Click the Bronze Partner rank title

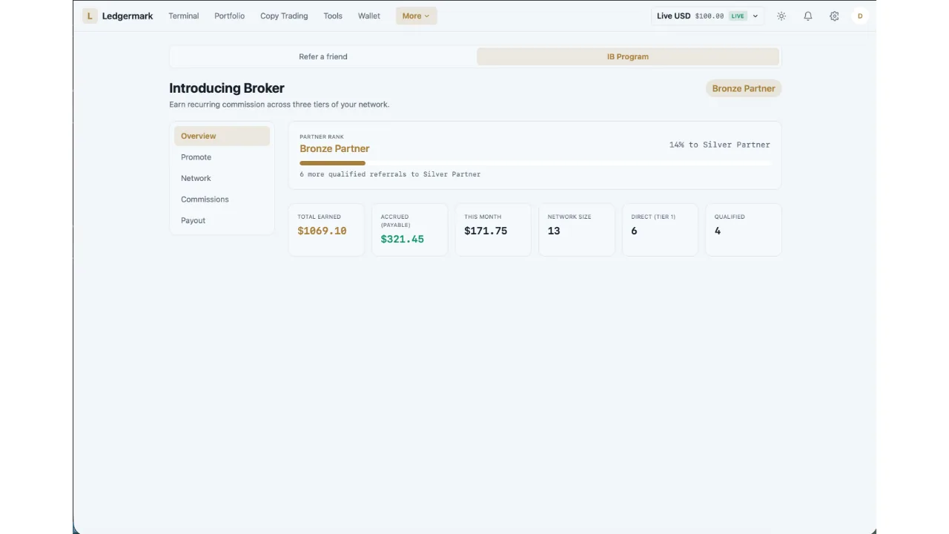pos(334,148)
